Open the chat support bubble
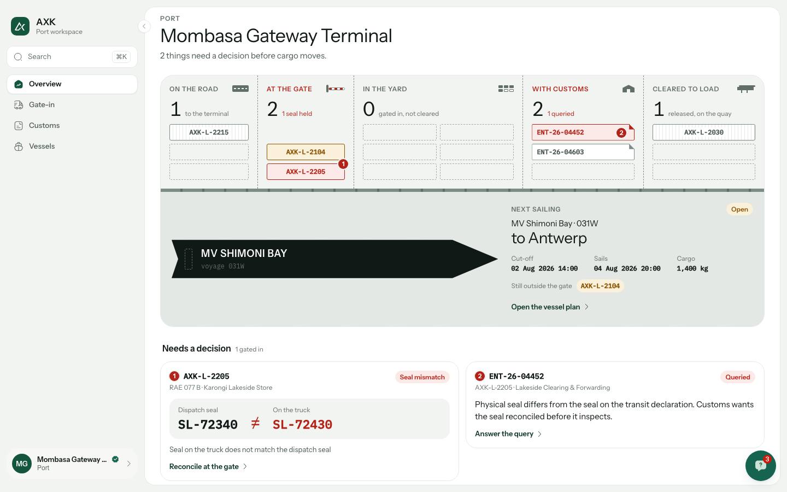The image size is (787, 492). point(760,465)
